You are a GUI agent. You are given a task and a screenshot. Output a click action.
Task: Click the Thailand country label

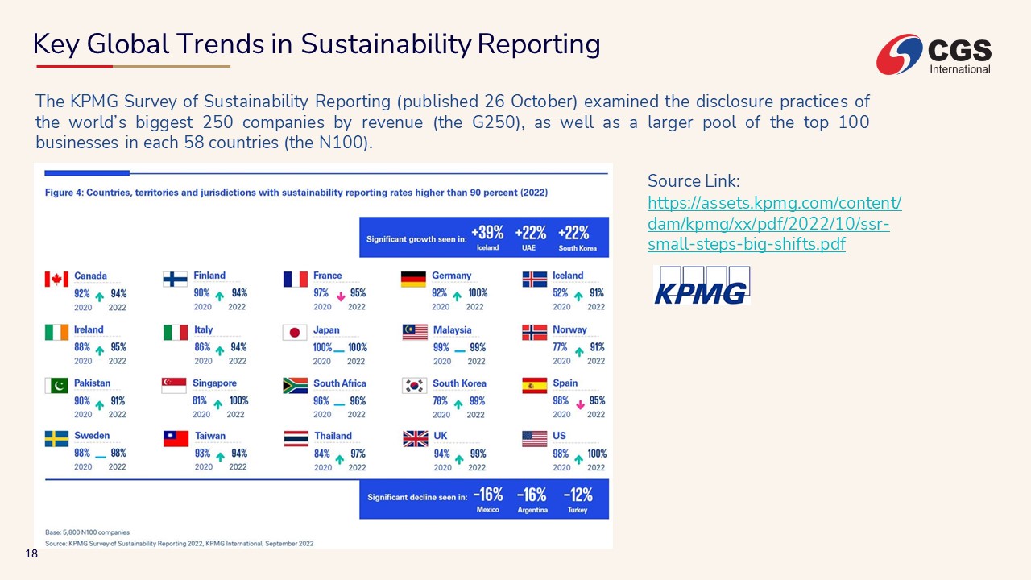pos(333,436)
